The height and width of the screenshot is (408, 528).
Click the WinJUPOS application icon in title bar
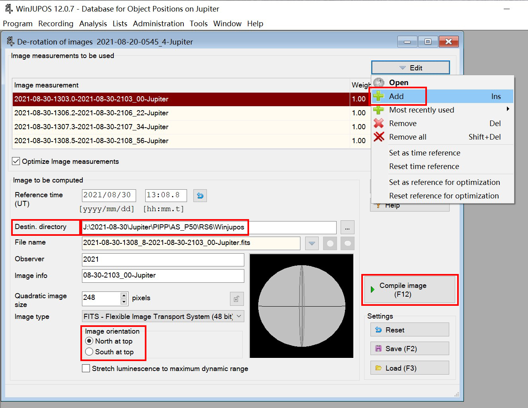click(x=9, y=8)
